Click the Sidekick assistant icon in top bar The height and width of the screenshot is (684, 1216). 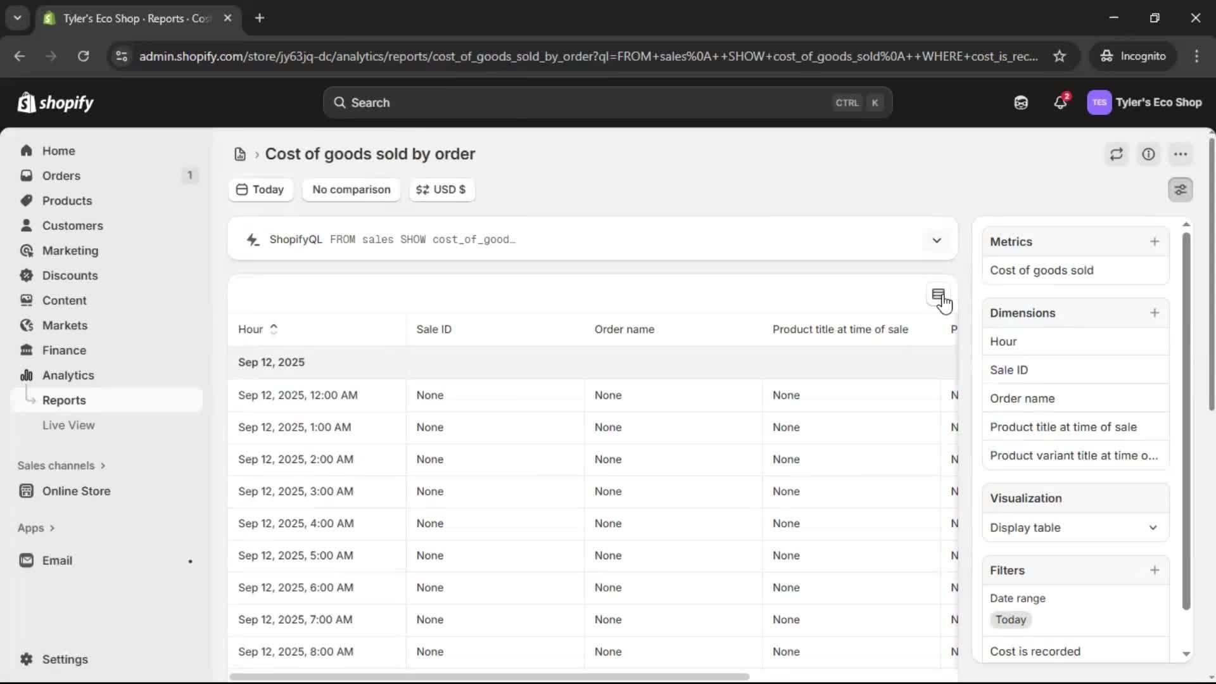1021,103
